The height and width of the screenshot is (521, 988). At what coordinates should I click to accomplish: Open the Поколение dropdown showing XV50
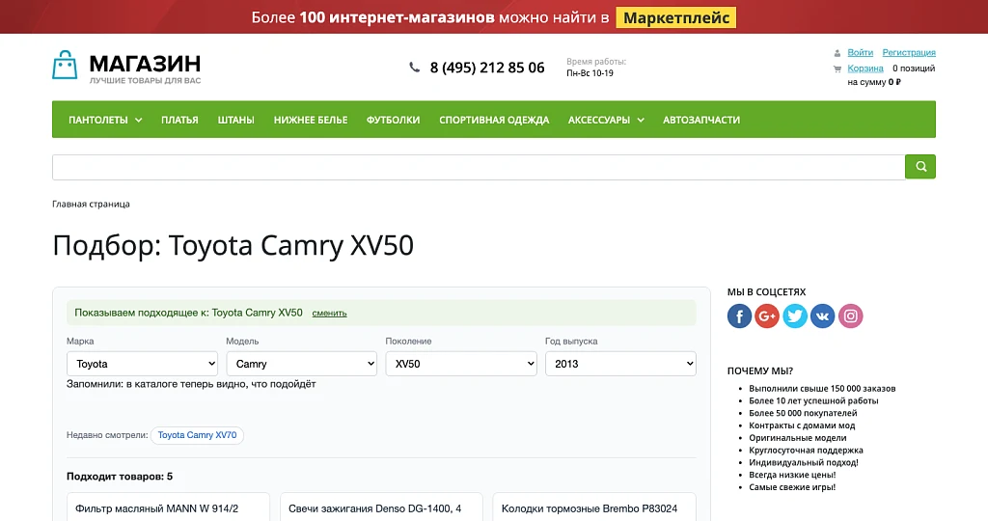click(461, 364)
